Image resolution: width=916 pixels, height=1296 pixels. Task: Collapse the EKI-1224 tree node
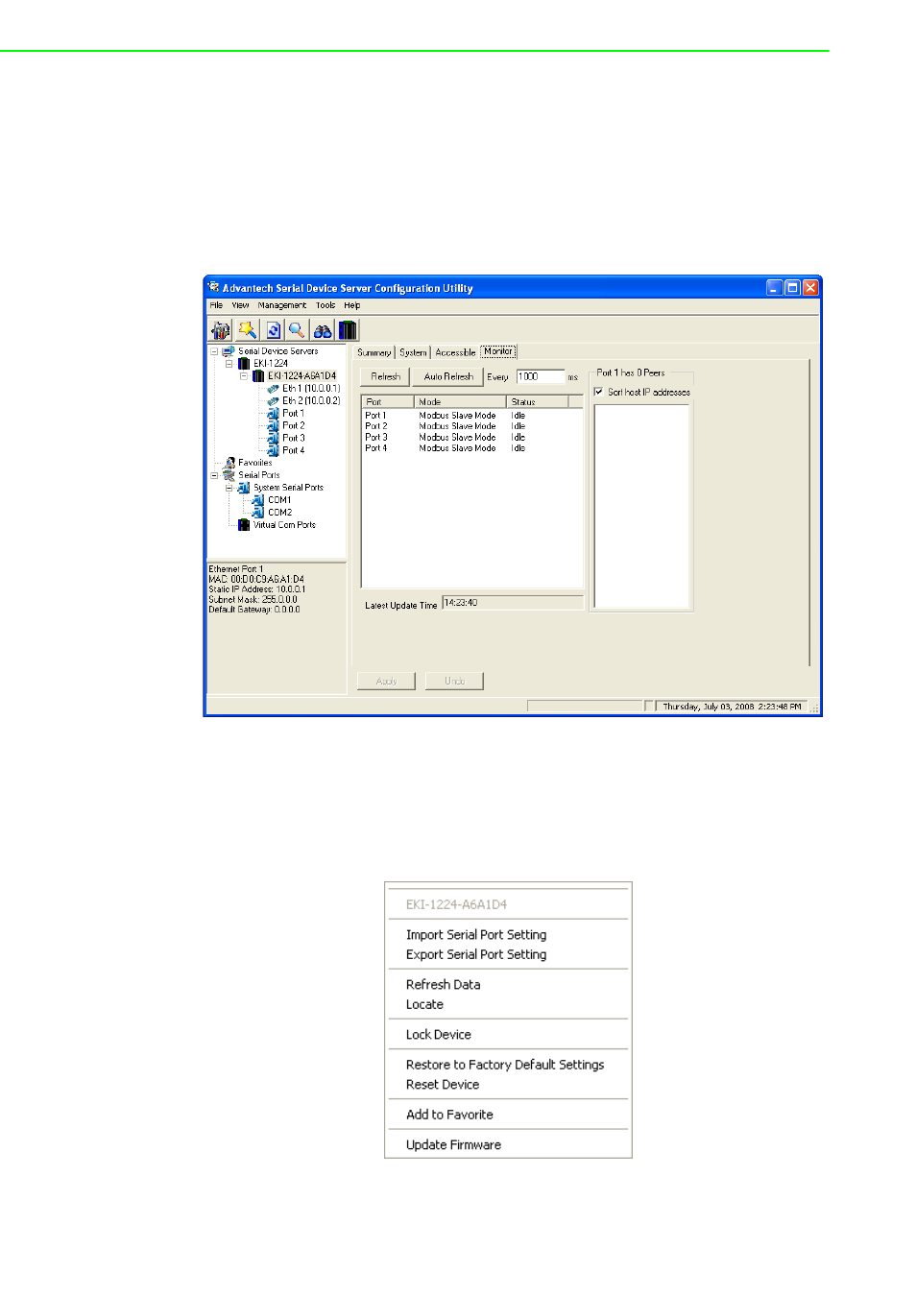(229, 364)
